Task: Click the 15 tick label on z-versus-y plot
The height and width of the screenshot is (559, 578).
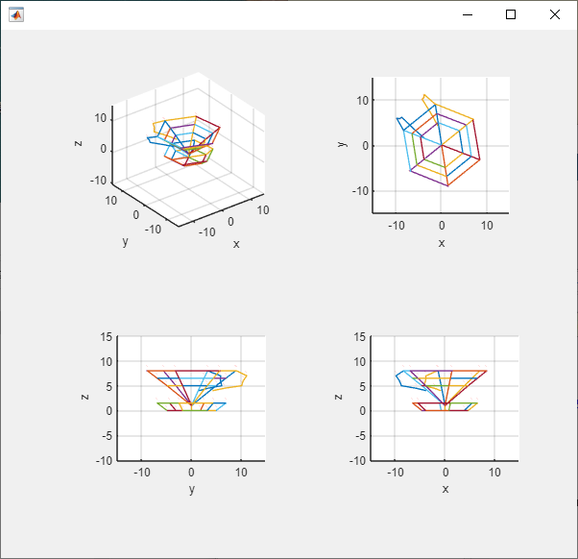Action: 107,337
